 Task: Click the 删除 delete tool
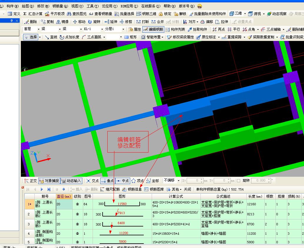coord(31,22)
